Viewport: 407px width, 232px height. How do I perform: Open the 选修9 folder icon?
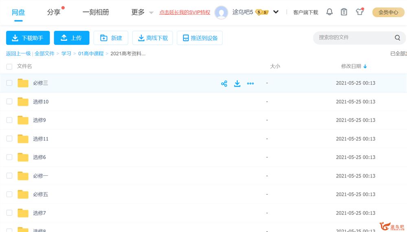coord(23,120)
